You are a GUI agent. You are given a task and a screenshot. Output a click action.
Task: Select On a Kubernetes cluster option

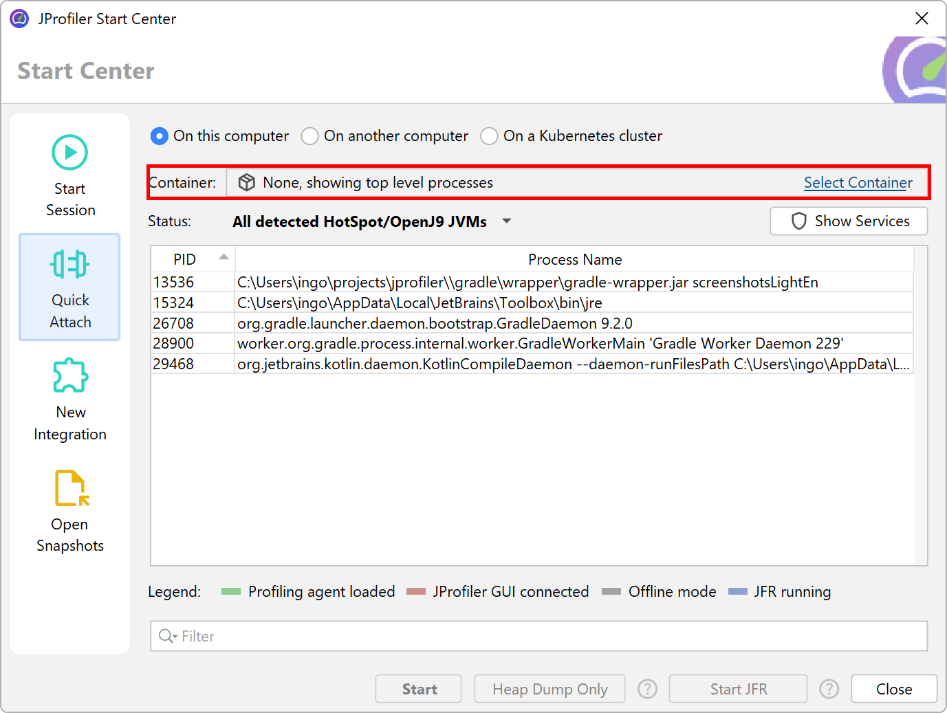489,136
